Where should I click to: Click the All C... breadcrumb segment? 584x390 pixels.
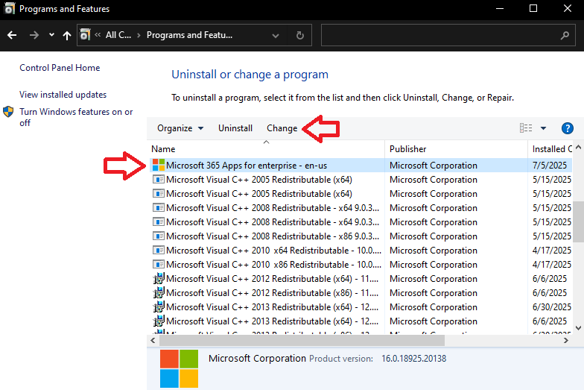click(x=118, y=35)
